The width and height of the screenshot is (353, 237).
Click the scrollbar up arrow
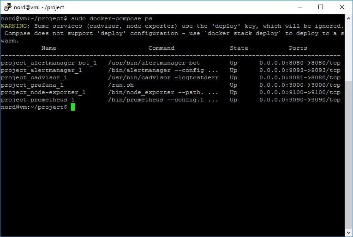pyautogui.click(x=348, y=18)
